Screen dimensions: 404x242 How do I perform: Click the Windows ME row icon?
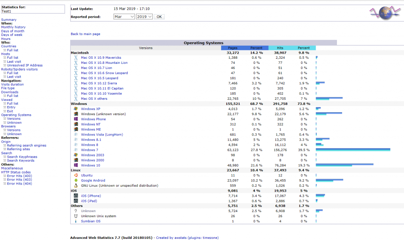(76, 129)
